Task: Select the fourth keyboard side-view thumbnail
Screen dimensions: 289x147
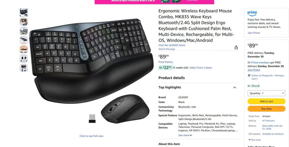Action: click(x=24, y=40)
